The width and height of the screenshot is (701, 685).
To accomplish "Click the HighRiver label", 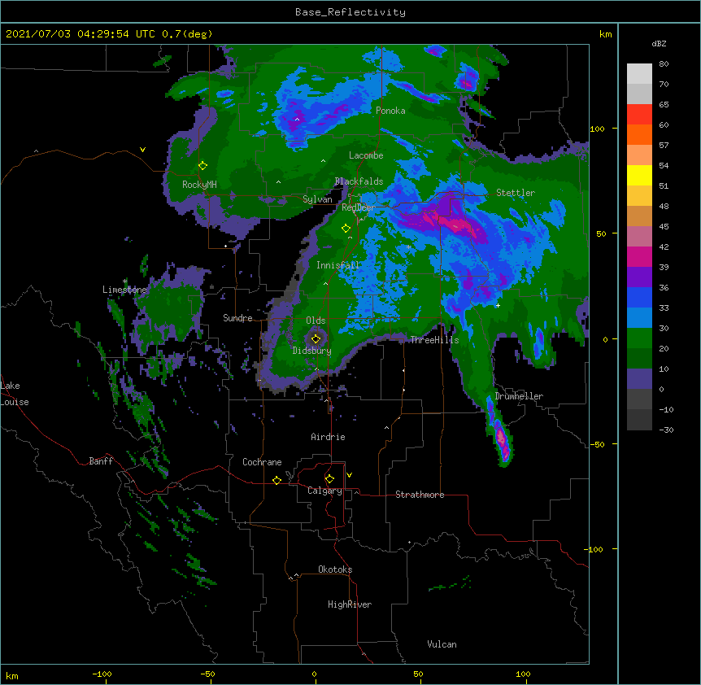I will 350,604.
